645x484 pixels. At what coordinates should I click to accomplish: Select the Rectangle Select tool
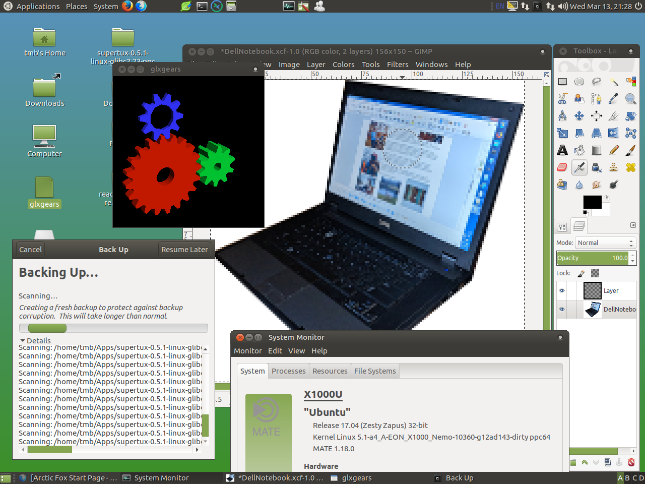click(x=562, y=82)
